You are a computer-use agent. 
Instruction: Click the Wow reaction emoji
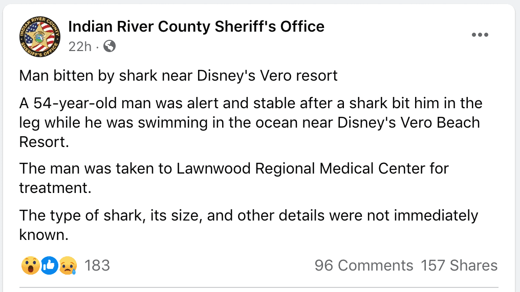point(31,265)
